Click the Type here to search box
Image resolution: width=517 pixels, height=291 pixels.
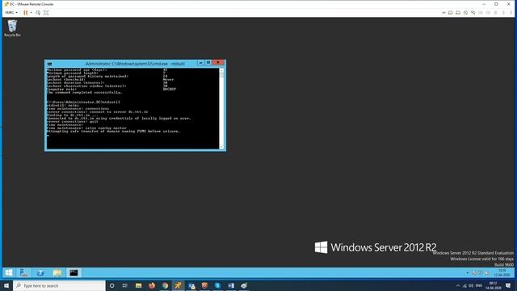tap(59, 285)
